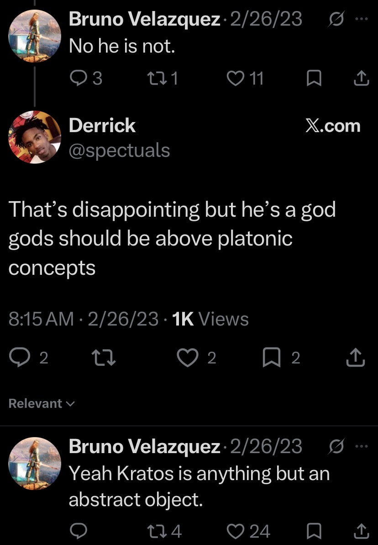Like Derrick's tweet about platonic concepts
Viewport: 378px width, 545px height.
(x=188, y=358)
